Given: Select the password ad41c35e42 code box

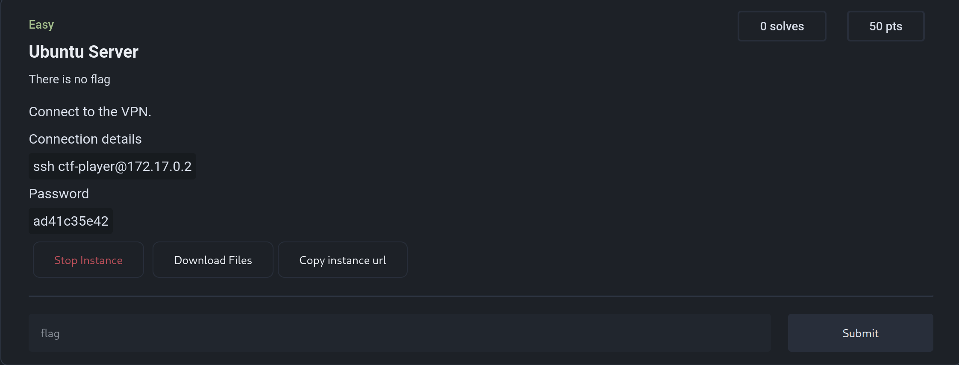Looking at the screenshot, I should coord(71,221).
